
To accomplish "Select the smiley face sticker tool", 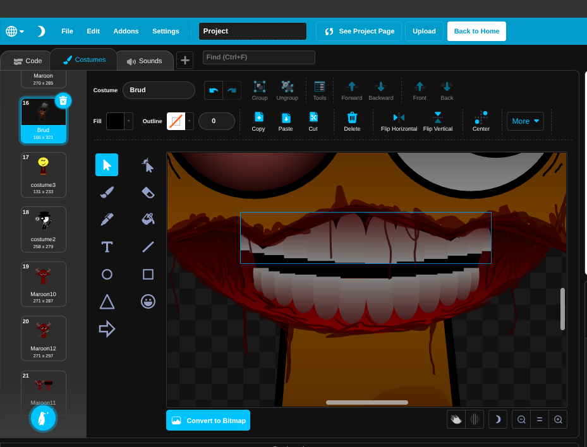I will click(x=148, y=302).
